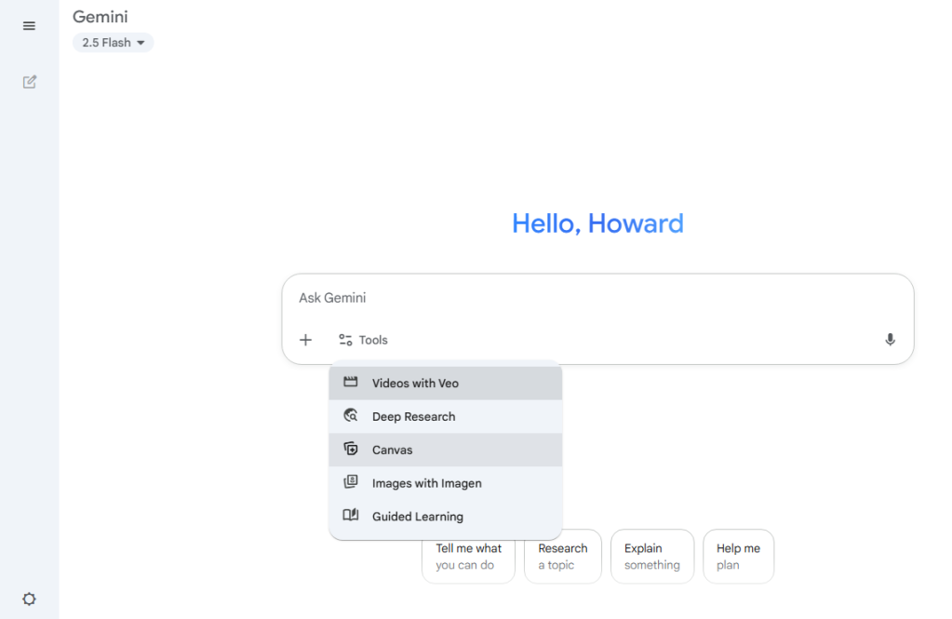The width and height of the screenshot is (952, 619).
Task: Click the Help me plan suggestion
Action: pos(738,556)
